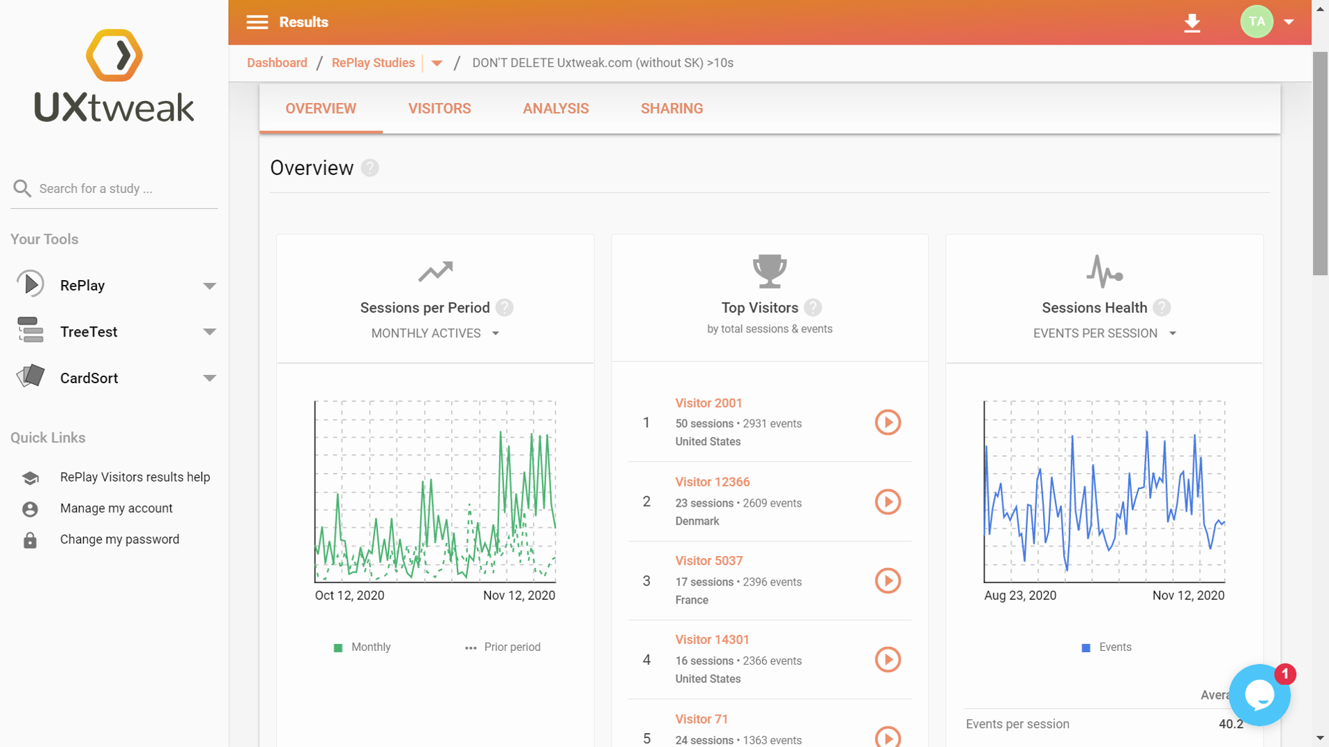Toggle the Events legend series
Screen dimensions: 1329x747
[1106, 647]
